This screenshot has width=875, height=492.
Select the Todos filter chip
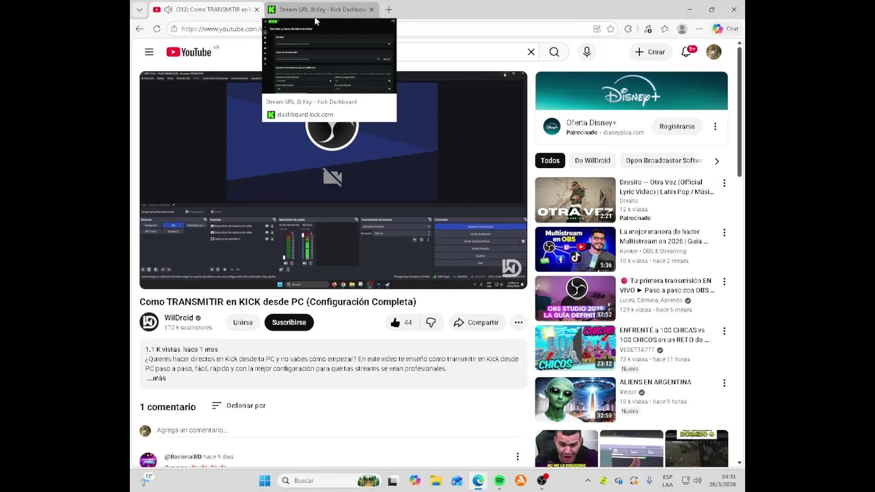click(x=550, y=161)
